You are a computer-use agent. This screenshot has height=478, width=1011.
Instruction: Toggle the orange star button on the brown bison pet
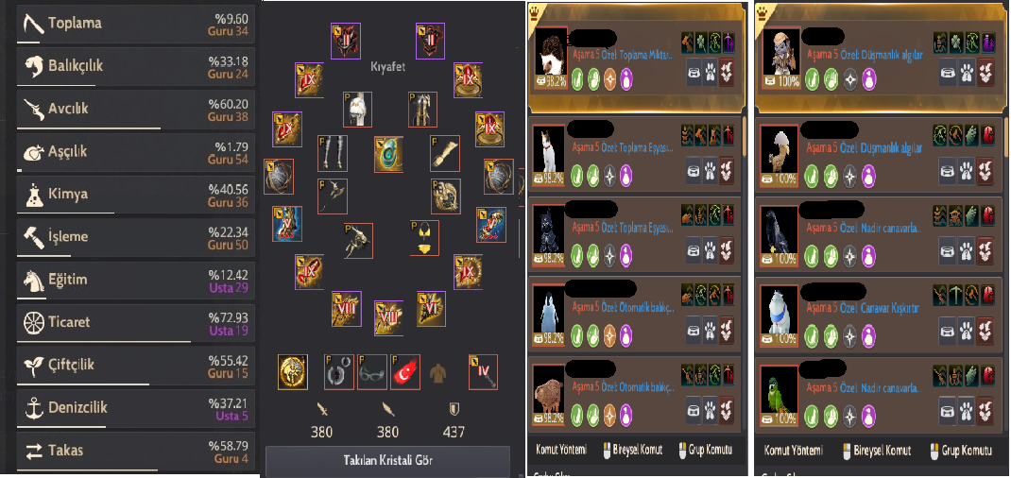(x=608, y=412)
